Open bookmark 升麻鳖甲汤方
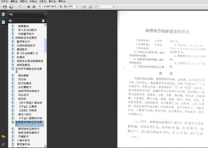This screenshot has width=208, height=148. tap(26, 34)
